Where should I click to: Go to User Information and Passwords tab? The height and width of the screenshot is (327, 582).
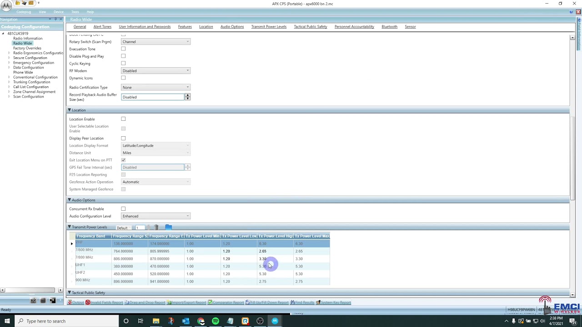[145, 27]
